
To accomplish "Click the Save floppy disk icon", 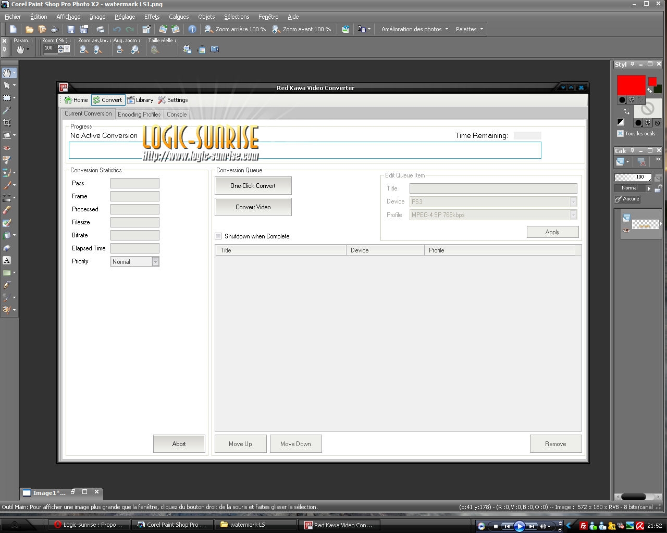I will pyautogui.click(x=71, y=29).
